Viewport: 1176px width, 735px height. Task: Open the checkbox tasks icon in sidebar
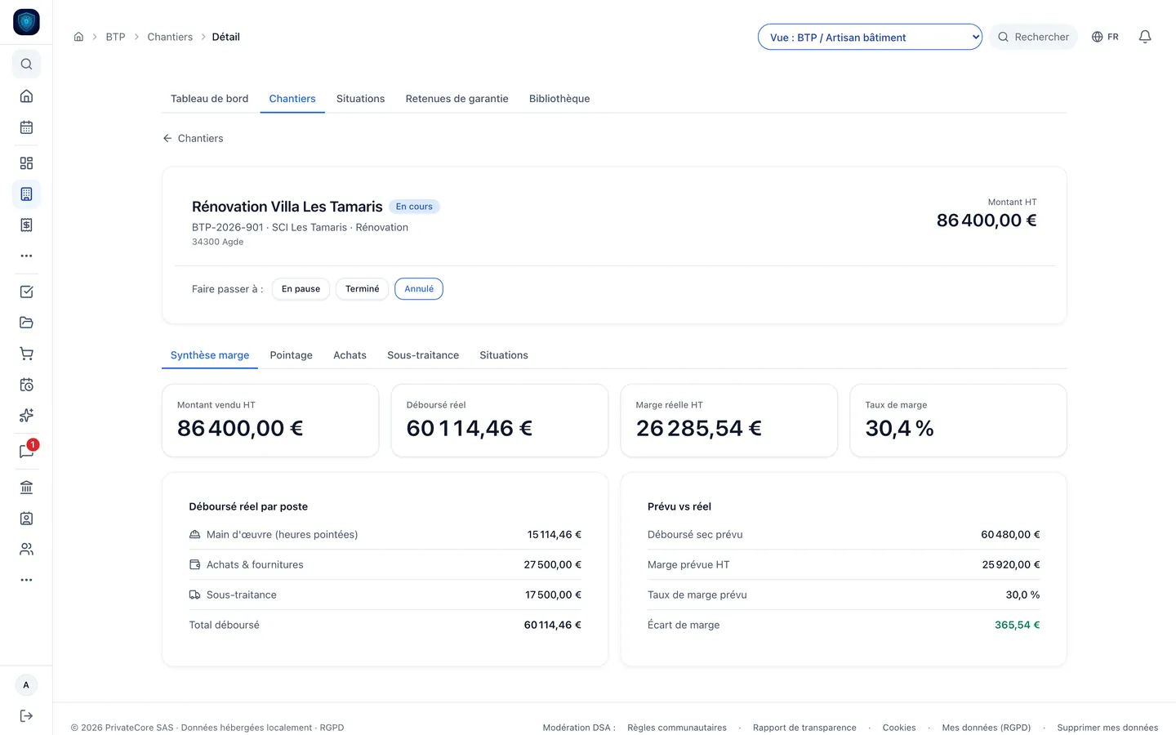tap(26, 292)
